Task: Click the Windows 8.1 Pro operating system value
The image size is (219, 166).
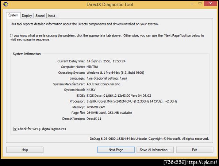Action: pos(115,73)
